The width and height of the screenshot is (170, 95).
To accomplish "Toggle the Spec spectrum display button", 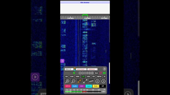I will coord(96,73).
